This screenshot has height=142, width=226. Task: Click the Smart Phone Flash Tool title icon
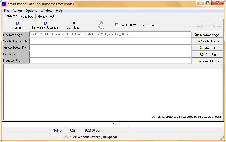(4, 4)
